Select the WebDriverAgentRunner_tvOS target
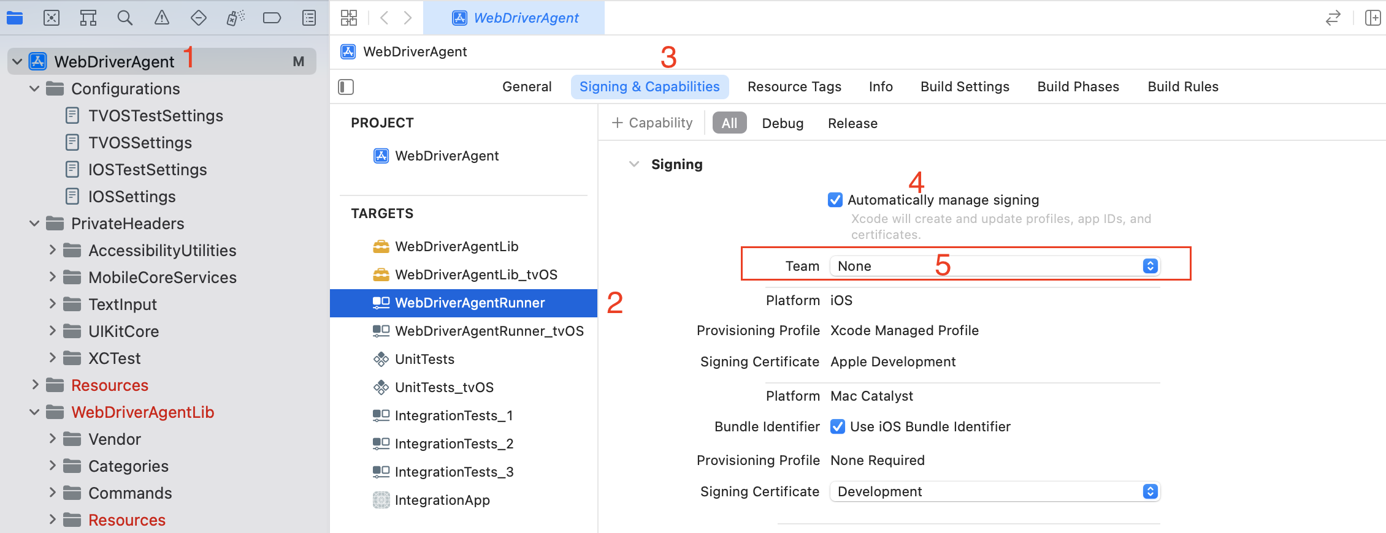Image resolution: width=1386 pixels, height=533 pixels. [x=478, y=331]
